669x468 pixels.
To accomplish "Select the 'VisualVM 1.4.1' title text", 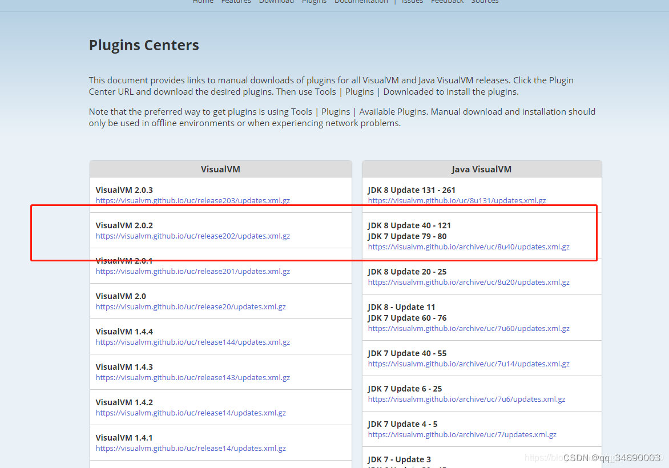I will pos(124,438).
